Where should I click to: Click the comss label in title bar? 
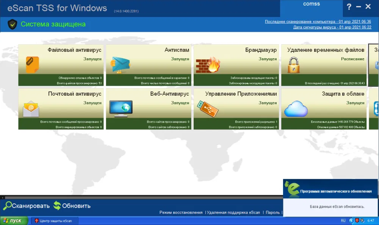point(311,4)
